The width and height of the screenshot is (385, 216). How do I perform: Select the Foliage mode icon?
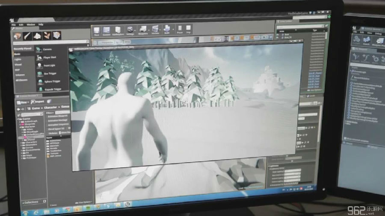click(x=47, y=36)
